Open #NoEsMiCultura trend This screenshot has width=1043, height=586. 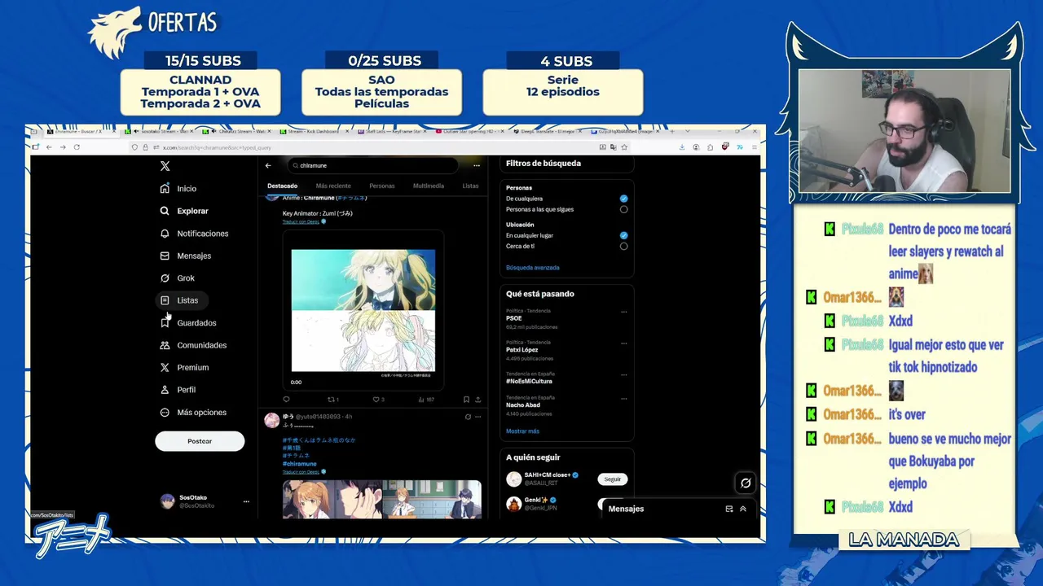click(529, 381)
